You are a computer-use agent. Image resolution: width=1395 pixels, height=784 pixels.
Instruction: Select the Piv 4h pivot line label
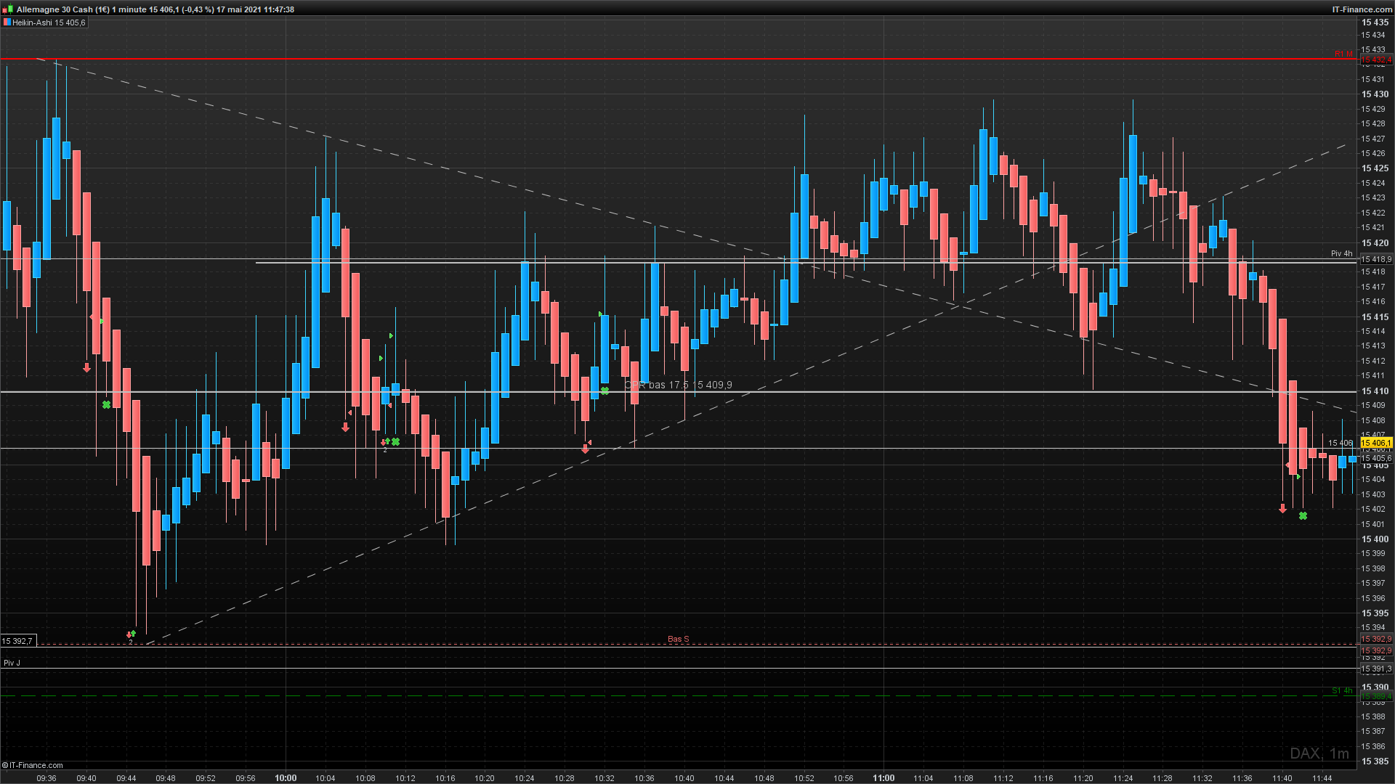pyautogui.click(x=1341, y=253)
